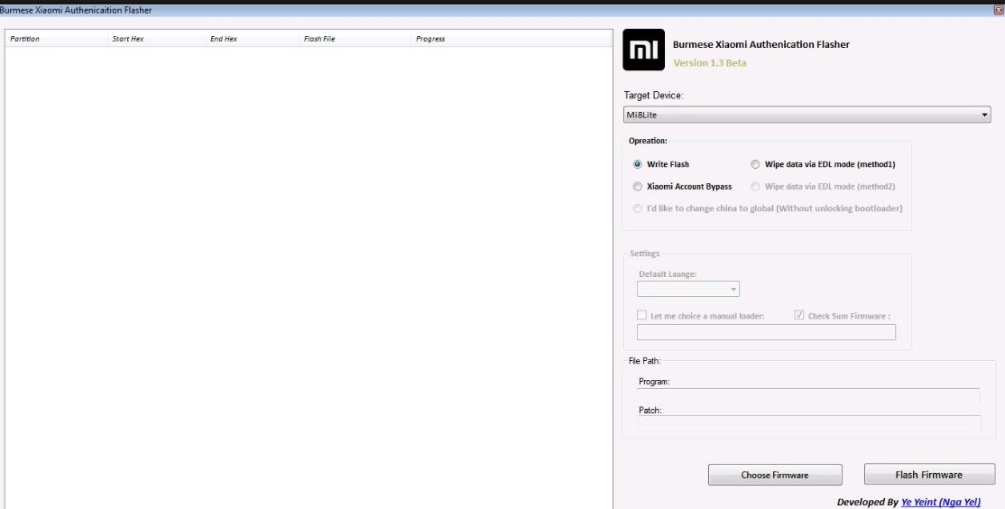This screenshot has height=509, width=1005.
Task: Click the Program file path field
Action: (808, 395)
